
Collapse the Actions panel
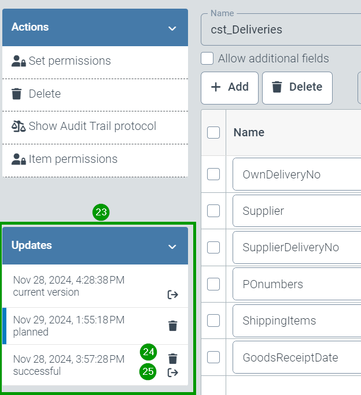click(x=172, y=28)
